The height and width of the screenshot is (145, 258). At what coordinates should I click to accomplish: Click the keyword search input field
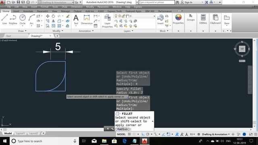(157, 2)
